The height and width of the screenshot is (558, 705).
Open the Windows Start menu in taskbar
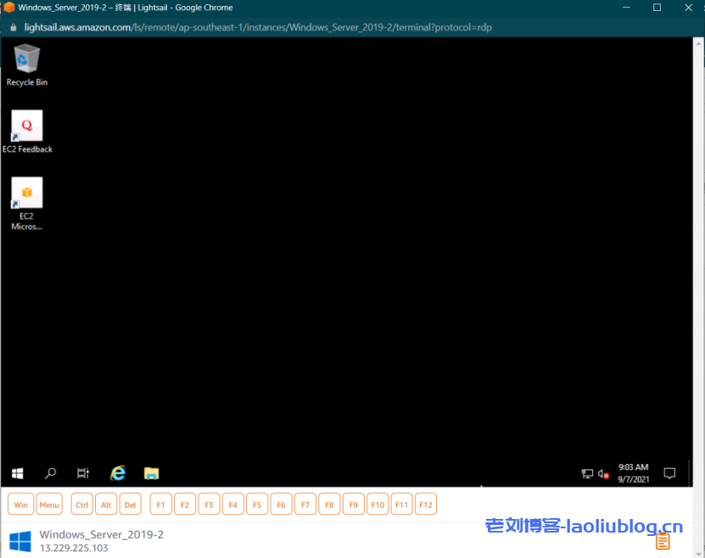click(x=17, y=473)
